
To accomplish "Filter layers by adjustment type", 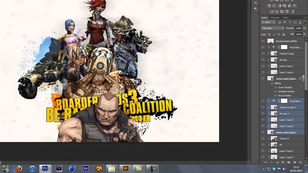I will (x=284, y=23).
